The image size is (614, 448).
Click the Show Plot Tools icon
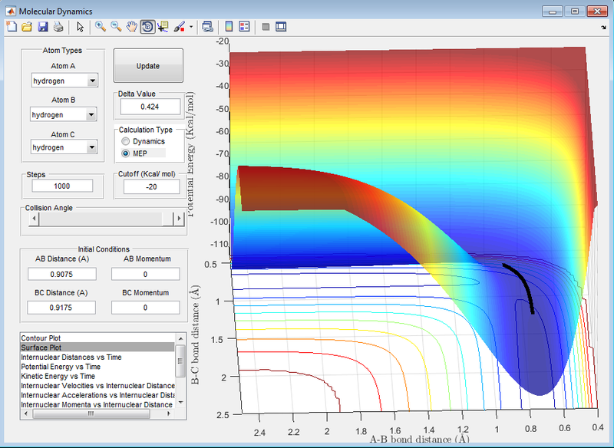281,27
